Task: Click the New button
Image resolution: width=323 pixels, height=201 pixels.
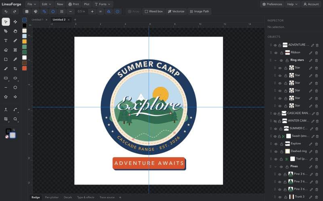Action: coord(60,4)
